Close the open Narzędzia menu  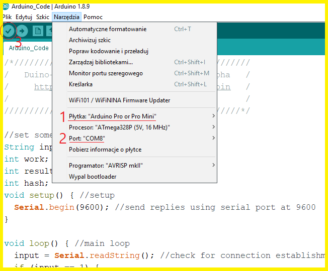66,17
